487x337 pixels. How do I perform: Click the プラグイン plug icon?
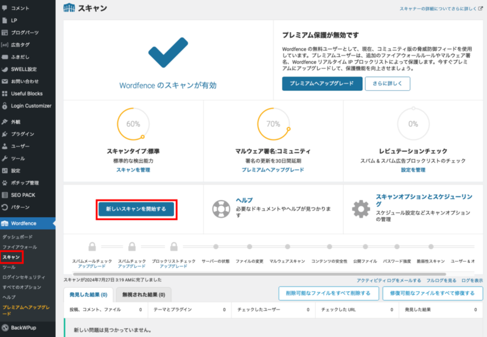[x=5, y=134]
